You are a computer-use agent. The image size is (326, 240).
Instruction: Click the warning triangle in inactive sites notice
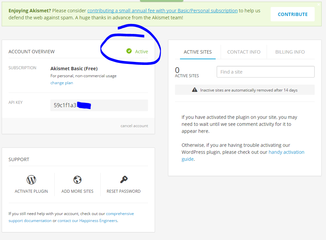click(x=195, y=90)
